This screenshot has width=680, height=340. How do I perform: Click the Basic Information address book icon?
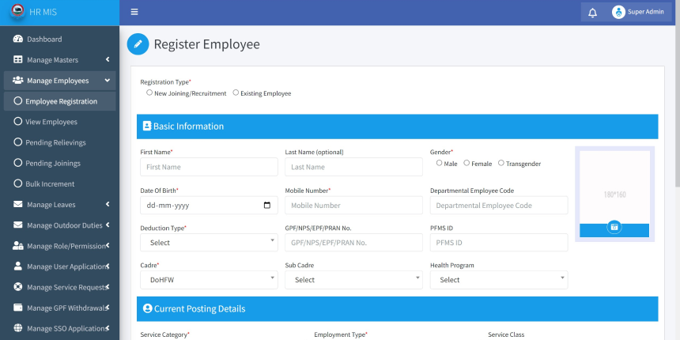(147, 127)
